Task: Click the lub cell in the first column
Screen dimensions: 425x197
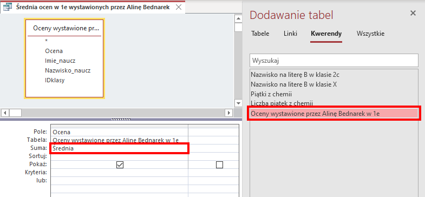Action: click(119, 180)
